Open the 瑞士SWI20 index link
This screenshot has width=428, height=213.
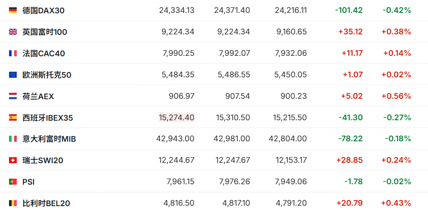[43, 160]
